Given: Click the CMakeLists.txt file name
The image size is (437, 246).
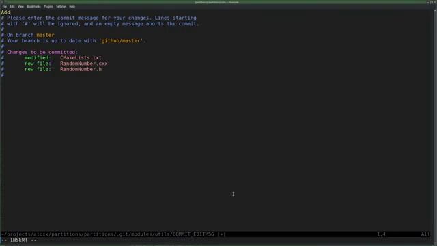Looking at the screenshot, I should [81, 57].
